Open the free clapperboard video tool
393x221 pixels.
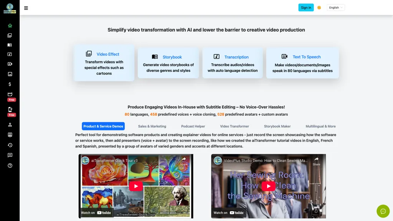[10, 94]
